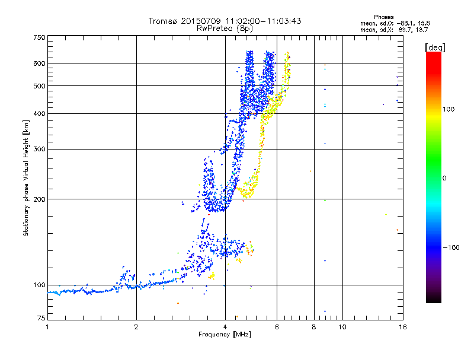Viewport: 474px width, 356px height.
Task: Click the x-axis '4' tick label
Action: point(225,327)
